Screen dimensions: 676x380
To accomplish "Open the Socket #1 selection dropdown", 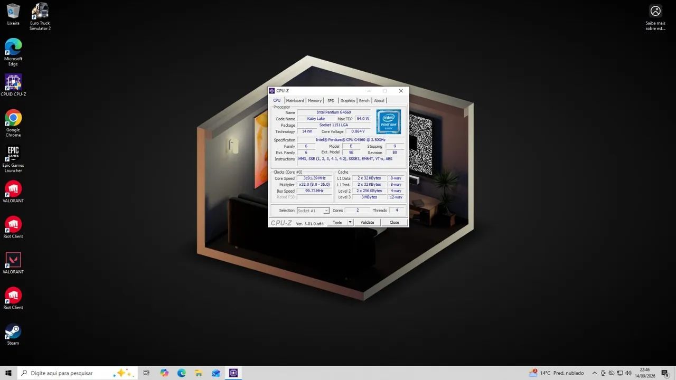I will [x=313, y=211].
